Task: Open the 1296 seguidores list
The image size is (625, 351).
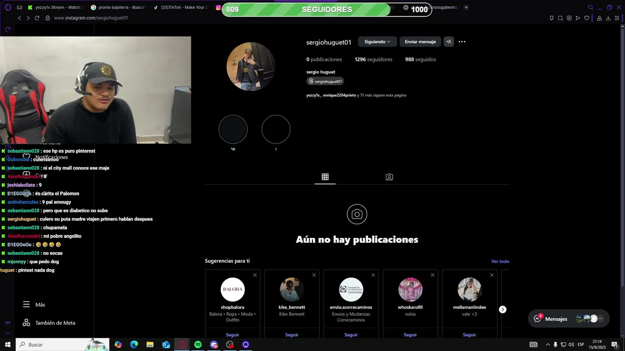Action: (x=374, y=59)
